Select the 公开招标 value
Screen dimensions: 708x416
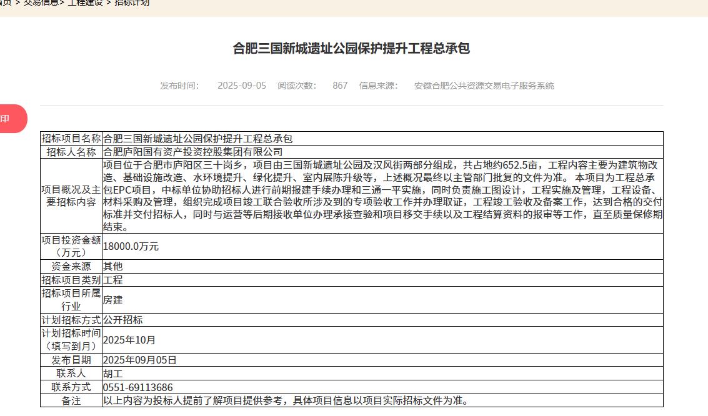click(123, 320)
